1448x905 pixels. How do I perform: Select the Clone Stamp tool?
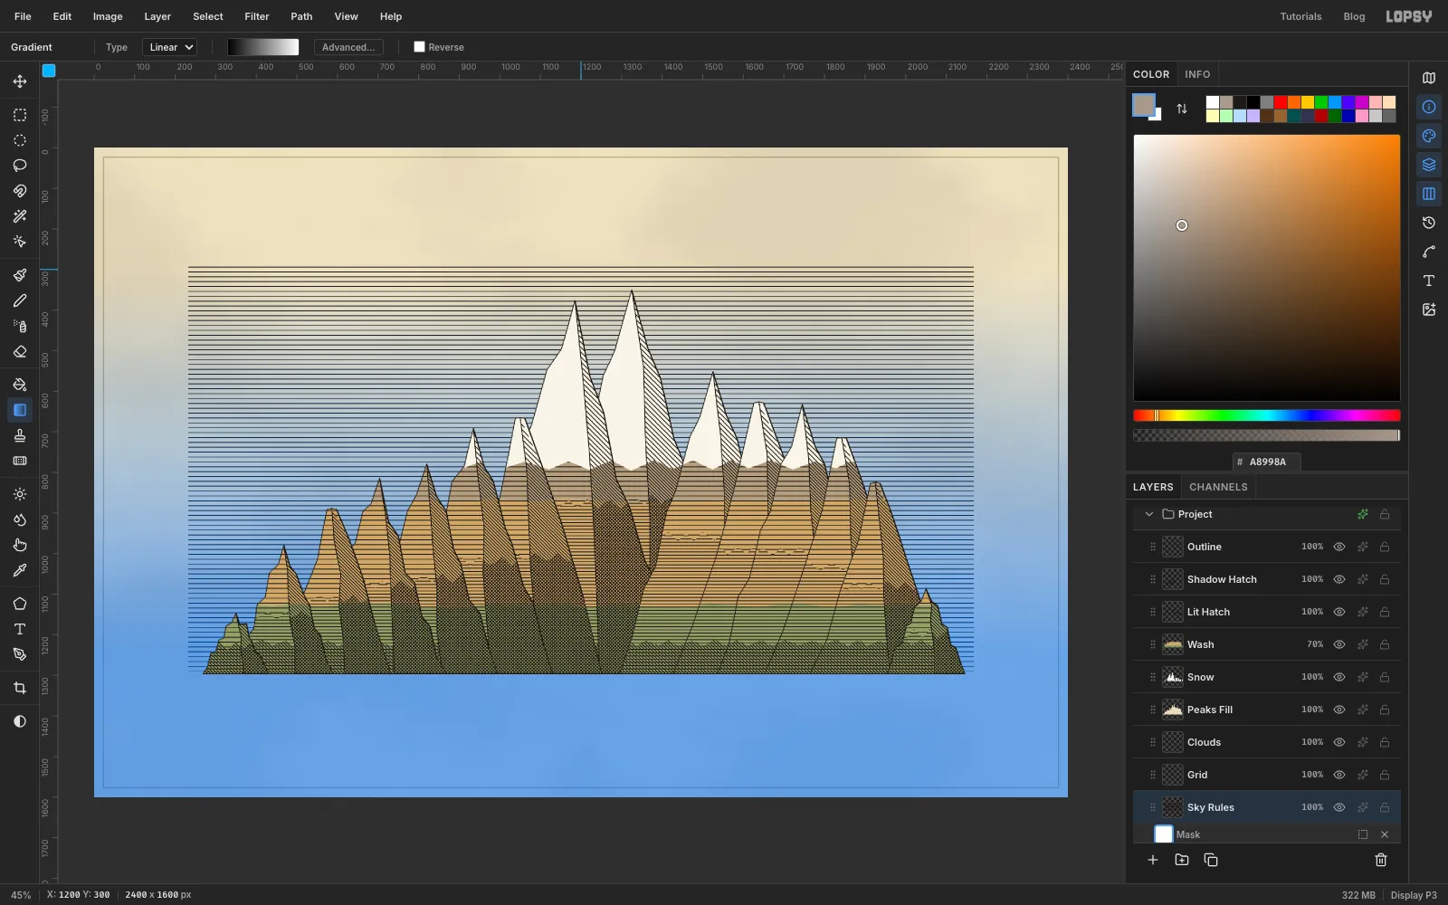(x=20, y=435)
